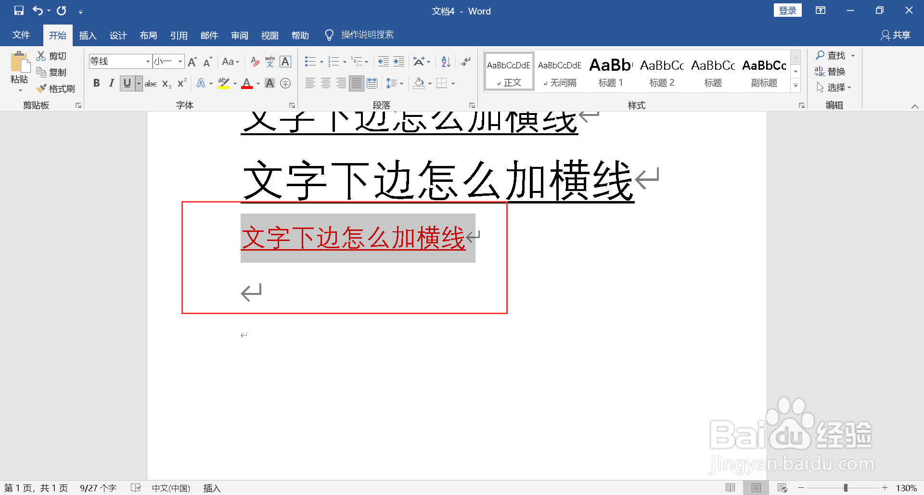
Task: Click the proofing check icon in status bar
Action: click(136, 488)
